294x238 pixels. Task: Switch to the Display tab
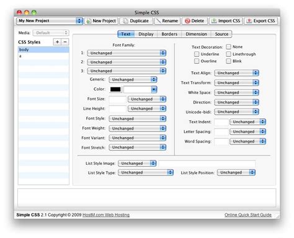coord(146,34)
